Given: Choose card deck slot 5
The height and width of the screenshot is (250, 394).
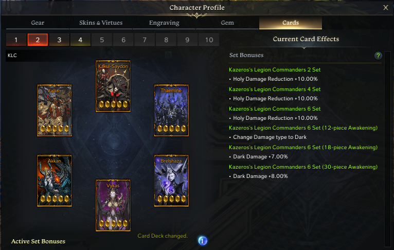Looking at the screenshot, I should 102,40.
